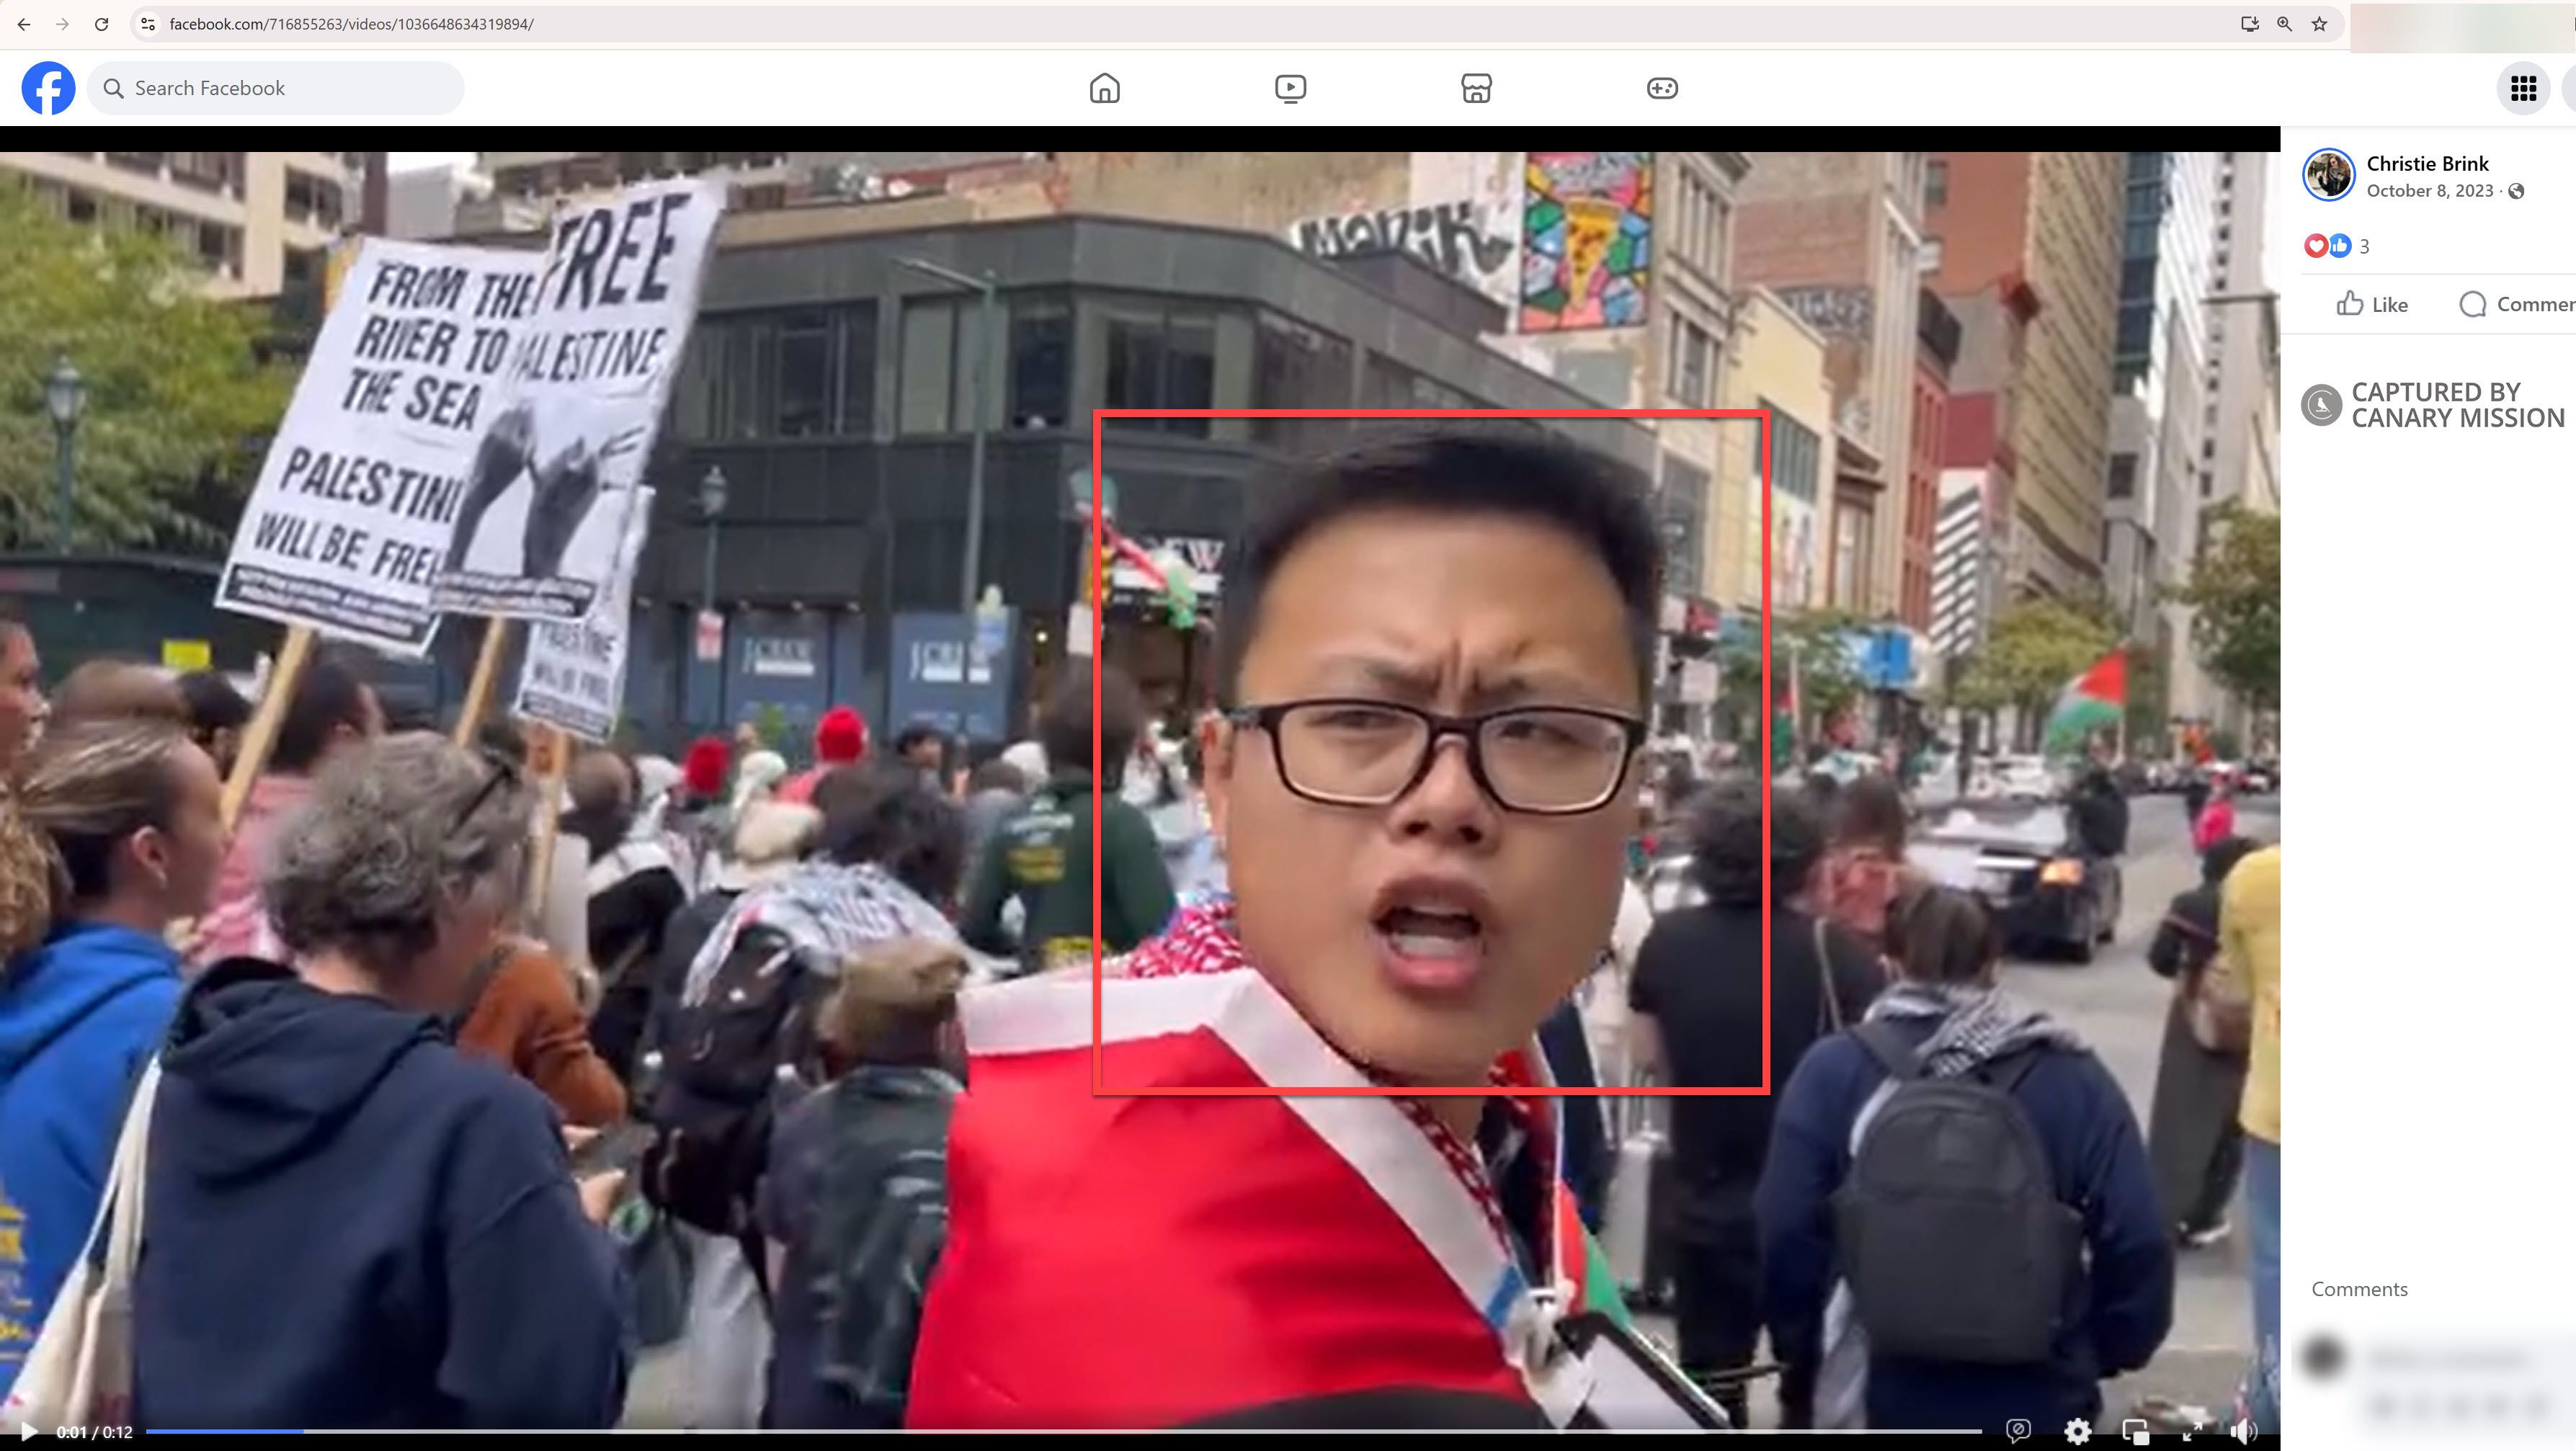
Task: Click the Search Facebook field
Action: pos(275,88)
